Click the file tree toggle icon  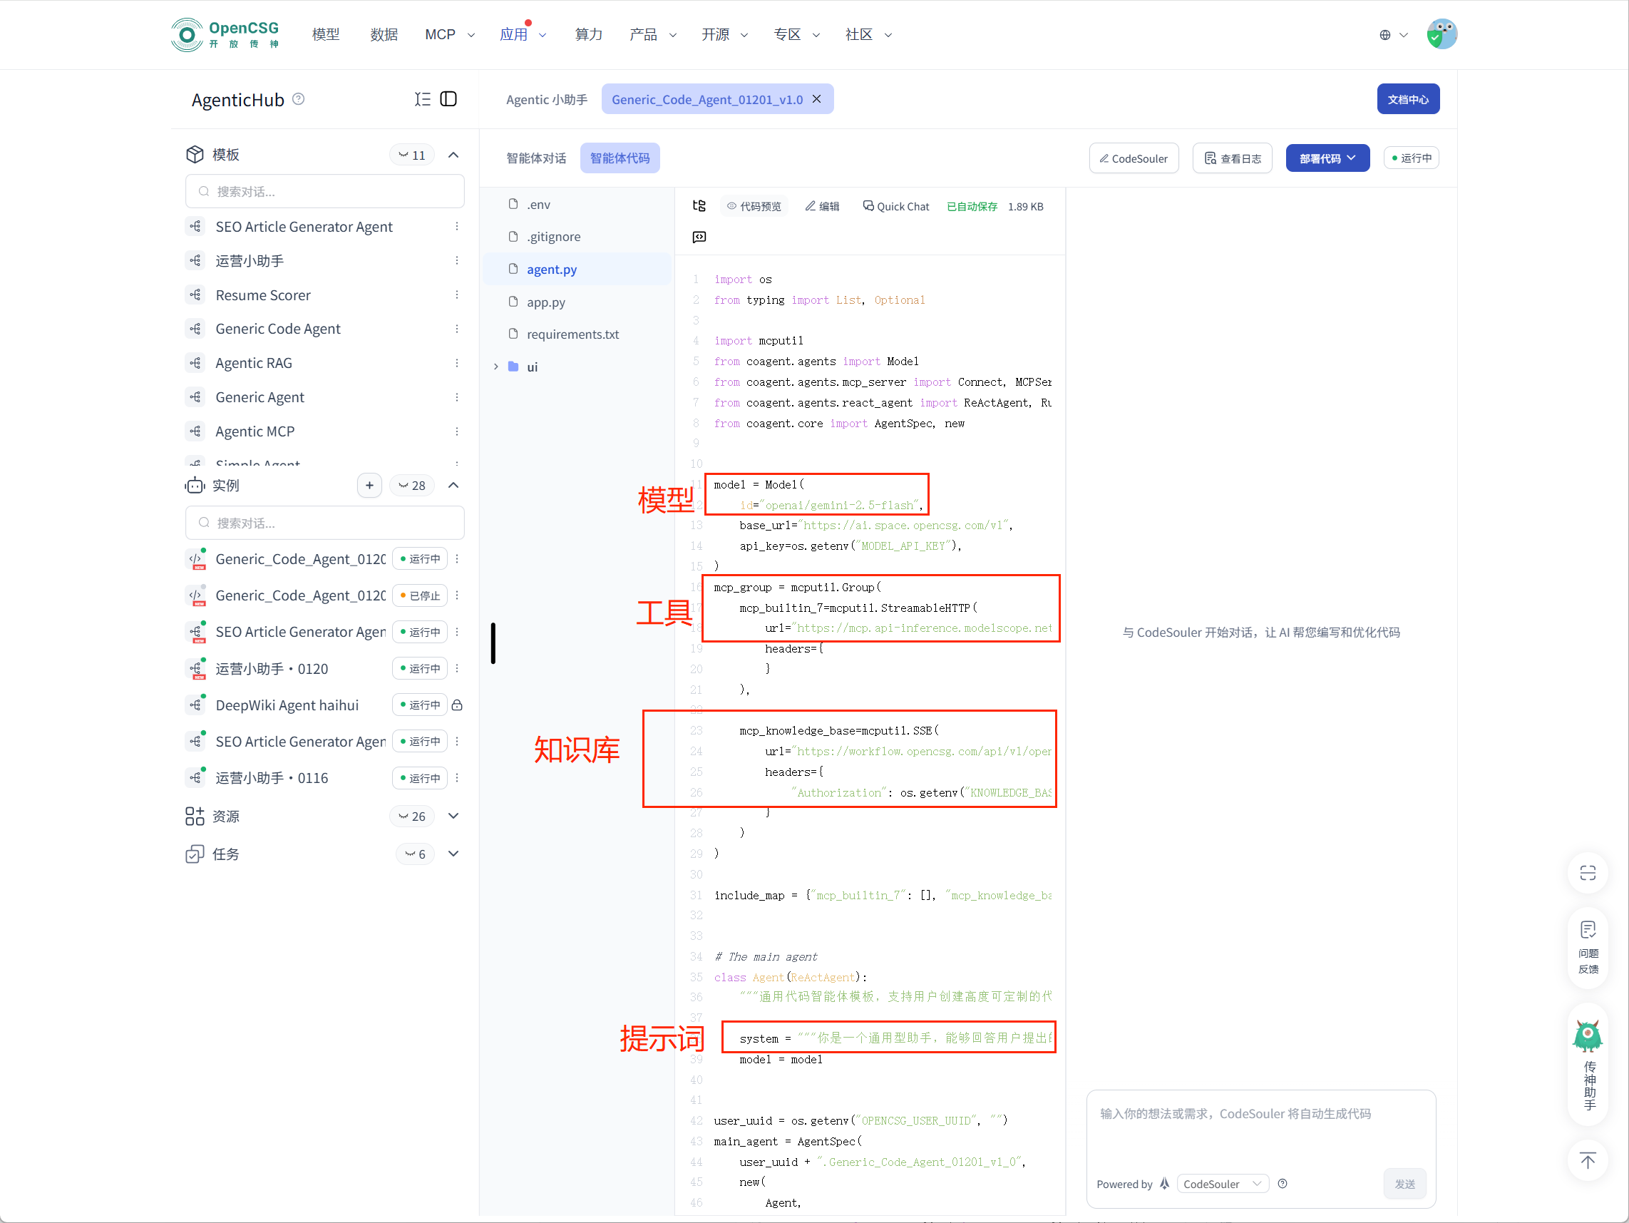[699, 206]
